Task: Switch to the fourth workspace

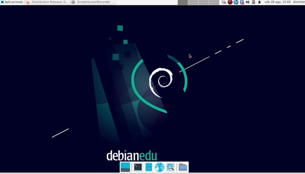Action: 214,2
